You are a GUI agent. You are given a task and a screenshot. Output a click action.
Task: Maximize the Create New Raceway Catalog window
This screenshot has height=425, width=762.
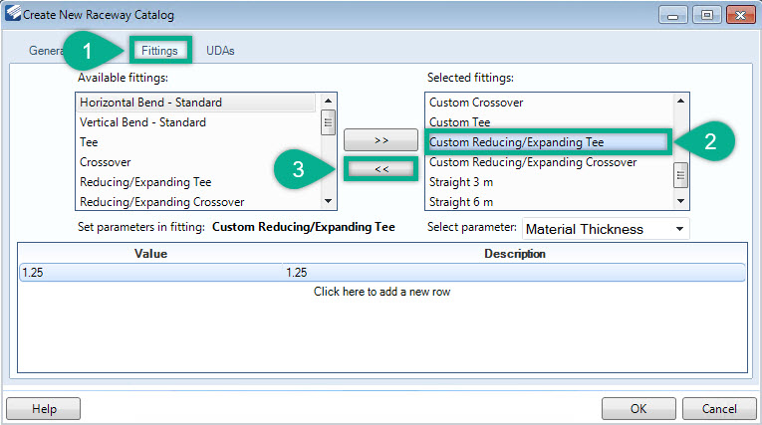(x=706, y=15)
